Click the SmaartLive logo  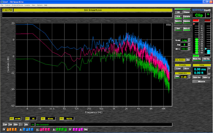pos(201,10)
